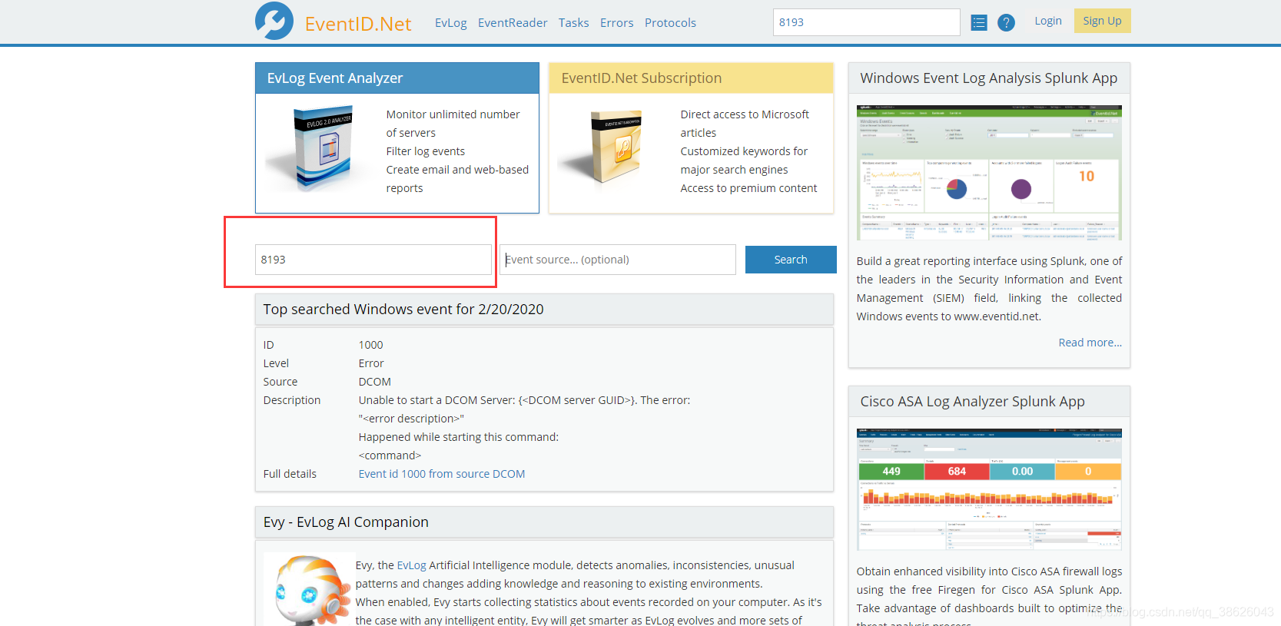
Task: Open the blue help question mark icon
Action: tap(1006, 23)
